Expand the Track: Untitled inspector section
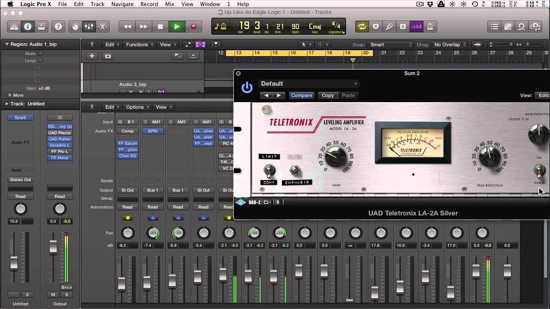 pos(7,104)
